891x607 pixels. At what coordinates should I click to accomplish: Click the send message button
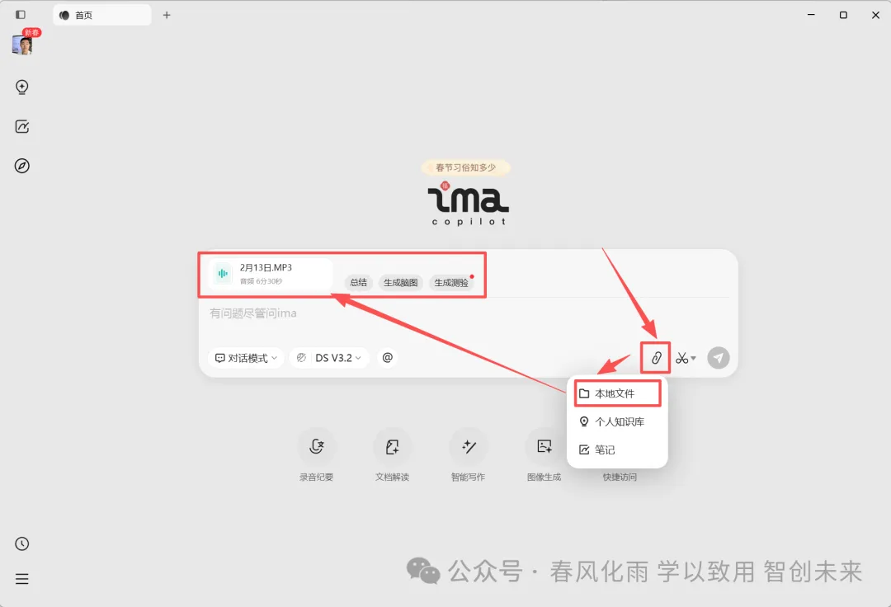719,358
